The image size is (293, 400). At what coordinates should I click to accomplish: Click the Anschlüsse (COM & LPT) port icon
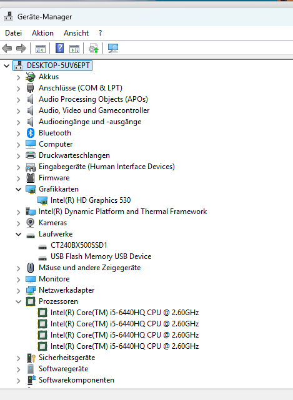click(31, 88)
